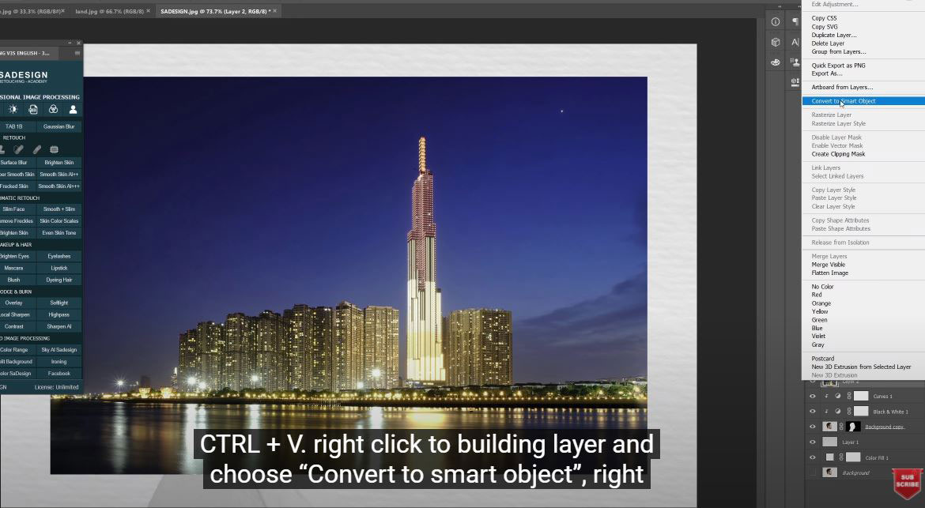Switch to the SADESIGN.jpg tab
The height and width of the screenshot is (508, 925).
coord(216,11)
